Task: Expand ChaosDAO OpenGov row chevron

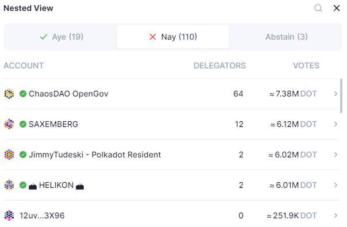Action: coord(336,94)
